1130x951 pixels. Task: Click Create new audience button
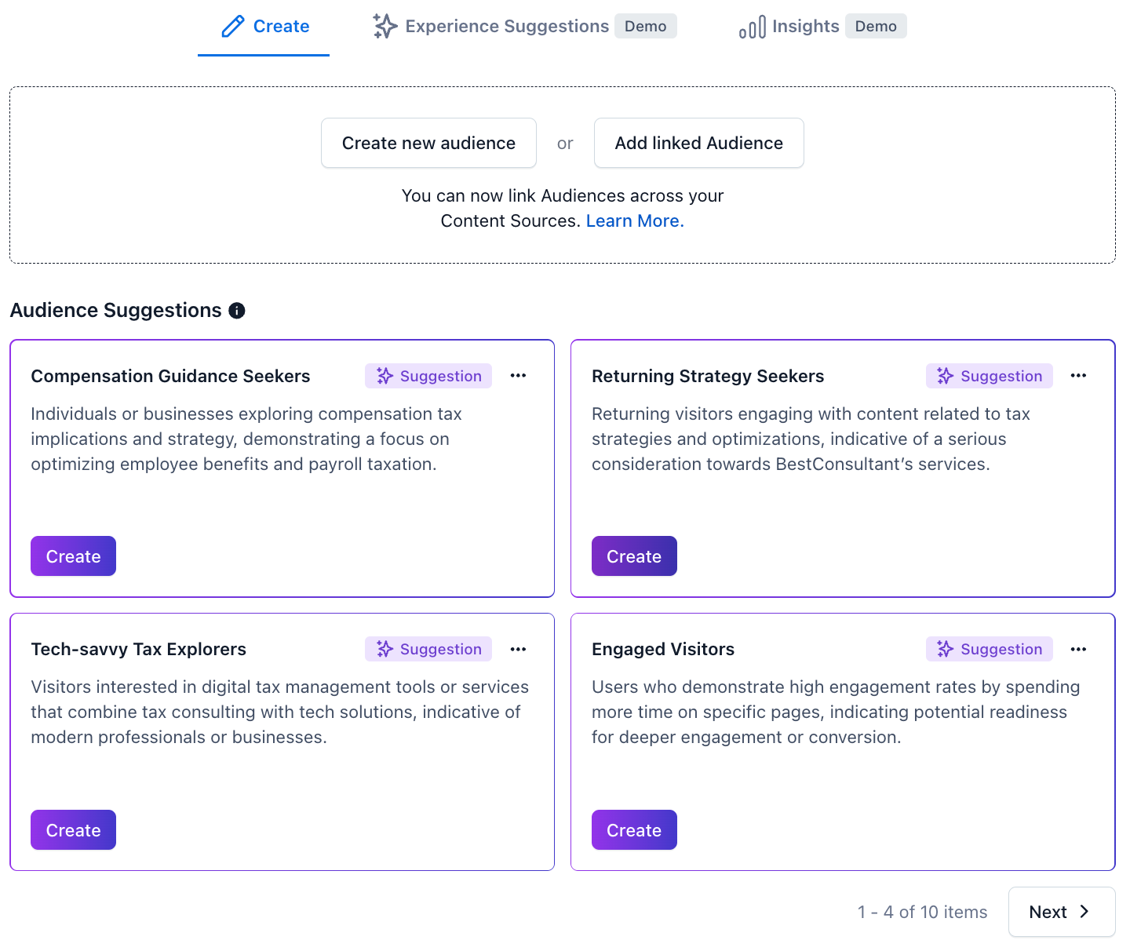coord(428,143)
